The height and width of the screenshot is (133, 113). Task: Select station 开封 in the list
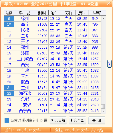(x=25, y=42)
